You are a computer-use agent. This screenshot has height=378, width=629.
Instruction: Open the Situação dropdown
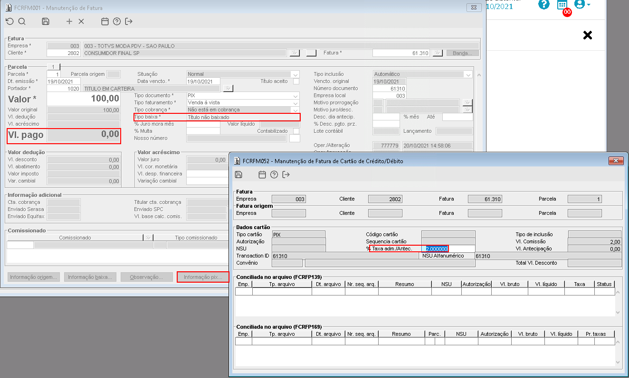click(295, 74)
